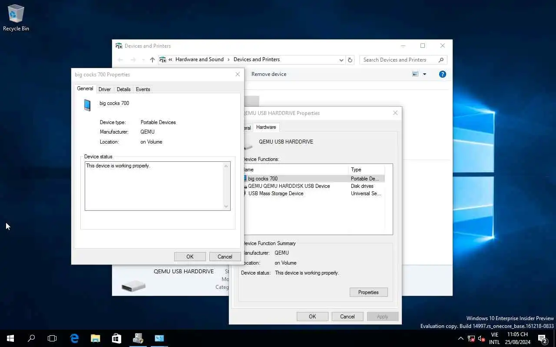Click the scroll up arrow in Device status box

[226, 166]
